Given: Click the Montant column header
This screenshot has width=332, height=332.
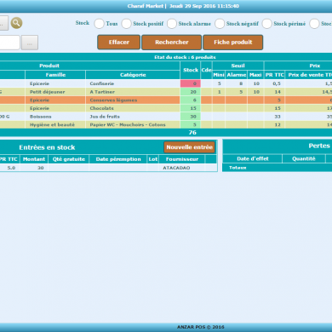Looking at the screenshot, I should click(34, 159).
